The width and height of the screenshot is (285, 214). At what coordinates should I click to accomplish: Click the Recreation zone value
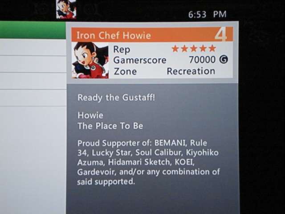pos(191,71)
